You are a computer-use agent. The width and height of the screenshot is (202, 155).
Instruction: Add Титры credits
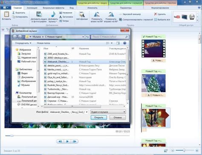(x=64, y=21)
